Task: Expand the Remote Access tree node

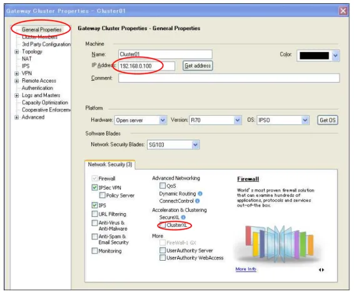Action: point(16,81)
